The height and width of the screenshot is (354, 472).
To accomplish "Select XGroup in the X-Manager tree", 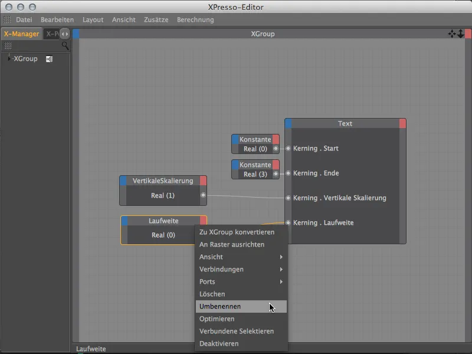I will point(25,58).
